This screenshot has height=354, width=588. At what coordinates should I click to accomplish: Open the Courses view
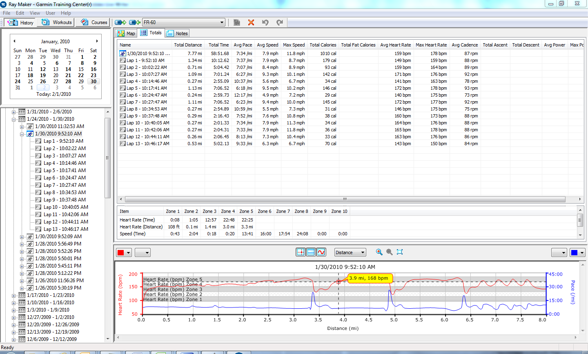pos(94,22)
